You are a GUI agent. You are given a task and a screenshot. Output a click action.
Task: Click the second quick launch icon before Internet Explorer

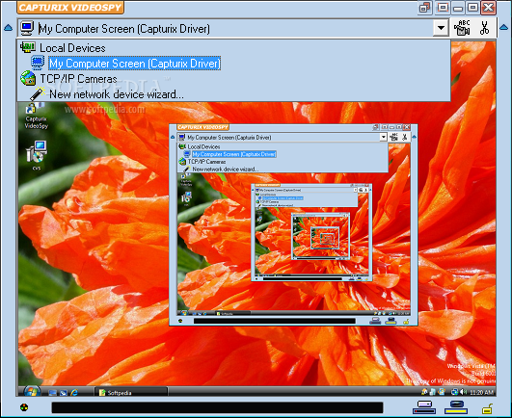tap(64, 393)
